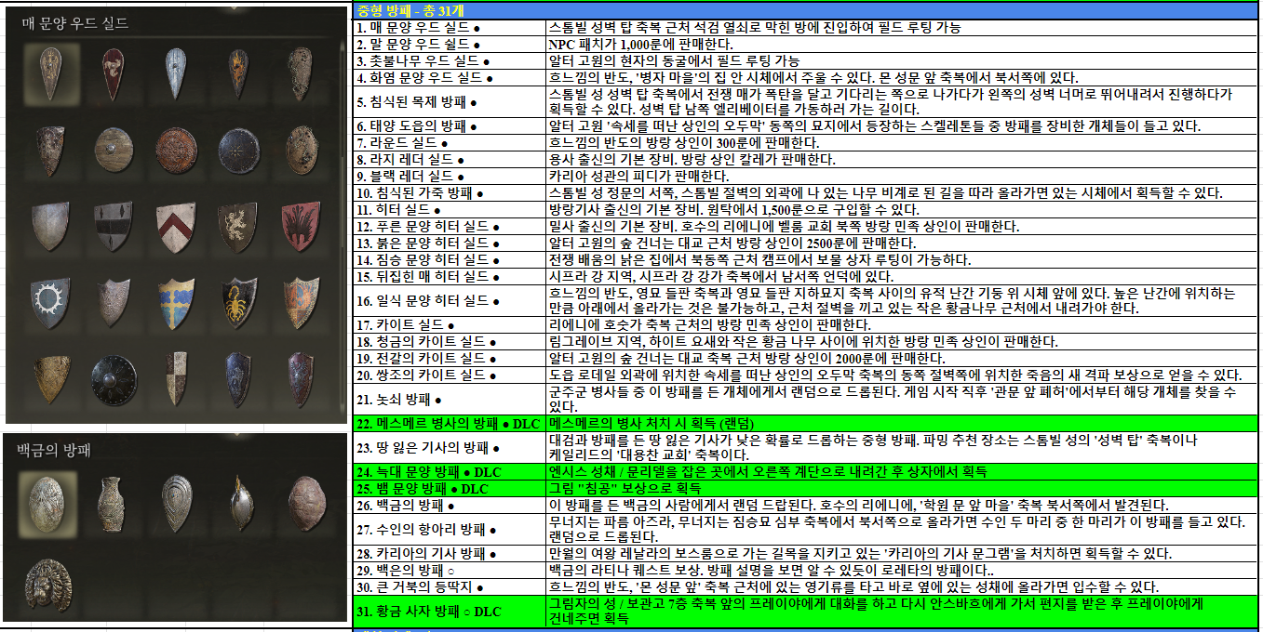Viewport: 1263px width, 632px height.
Task: Click the 'NPC 패치가 1,000룬에 판매한다.' cell
Action: coord(902,44)
